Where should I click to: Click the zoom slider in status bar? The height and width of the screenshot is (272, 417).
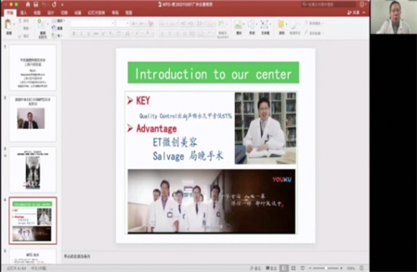click(326, 268)
